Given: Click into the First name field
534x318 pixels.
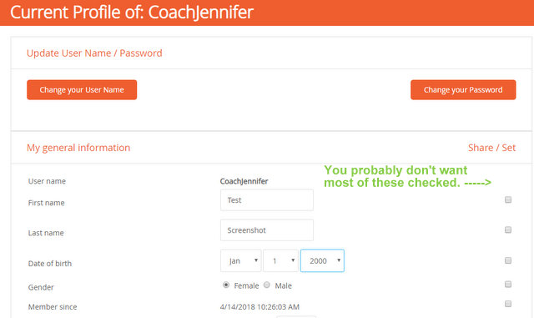Looking at the screenshot, I should click(267, 200).
